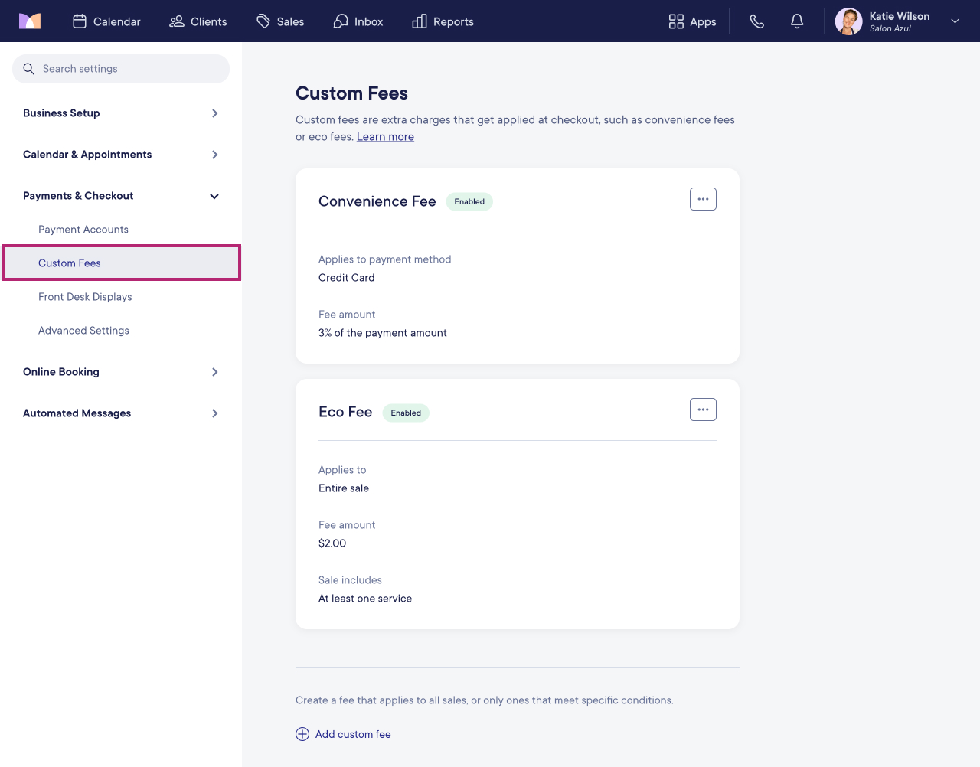
Task: Click the search magnifier icon in settings
Action: (29, 69)
